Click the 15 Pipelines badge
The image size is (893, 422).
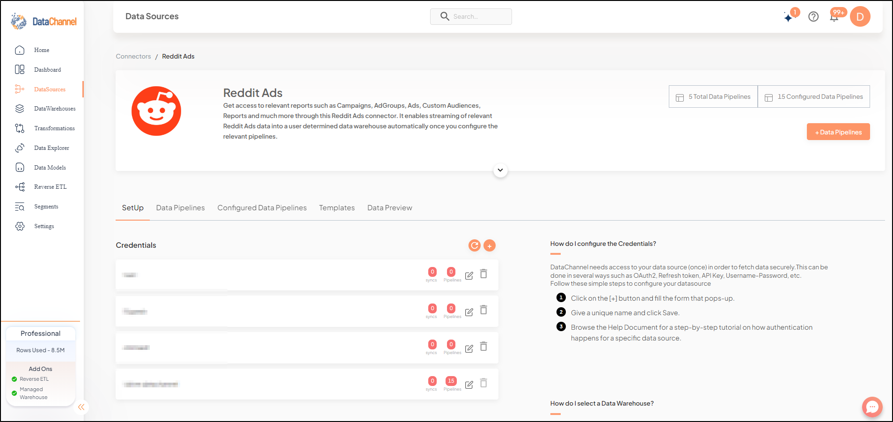[451, 381]
